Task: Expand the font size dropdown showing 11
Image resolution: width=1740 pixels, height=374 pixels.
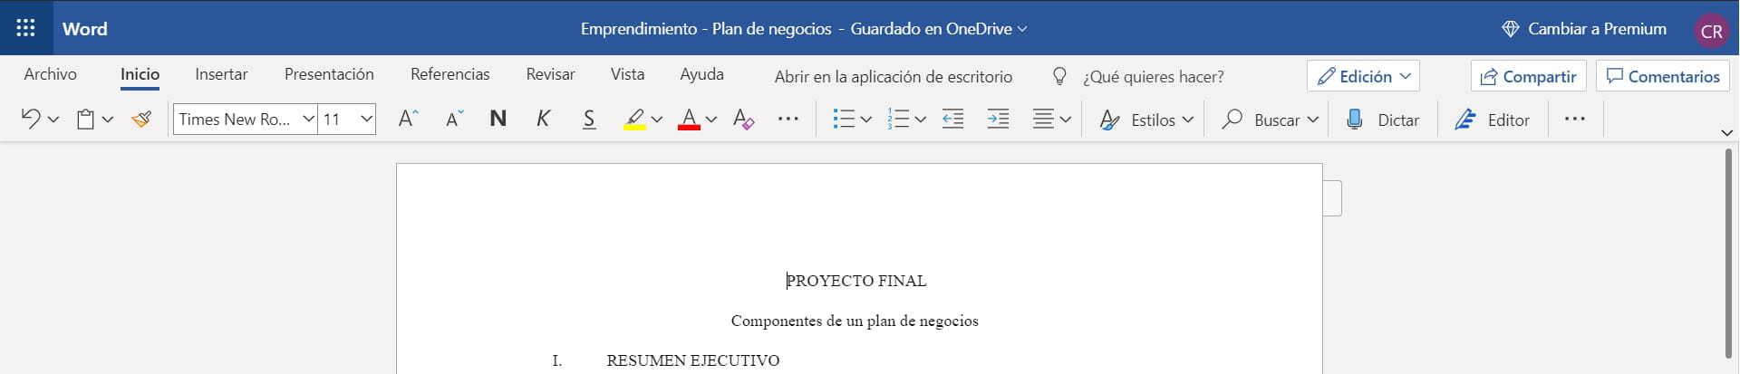Action: tap(366, 120)
